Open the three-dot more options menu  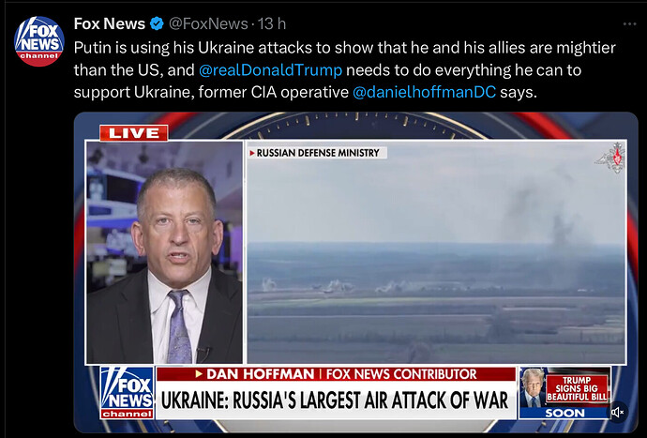point(629,24)
